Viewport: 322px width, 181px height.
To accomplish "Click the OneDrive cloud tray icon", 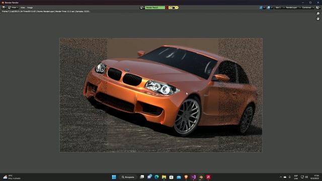I will (x=285, y=177).
